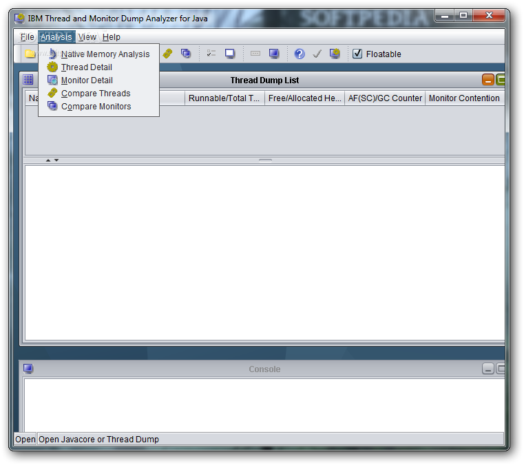Click the green maximize button of Thread Dump List
The width and height of the screenshot is (524, 465).
(501, 80)
